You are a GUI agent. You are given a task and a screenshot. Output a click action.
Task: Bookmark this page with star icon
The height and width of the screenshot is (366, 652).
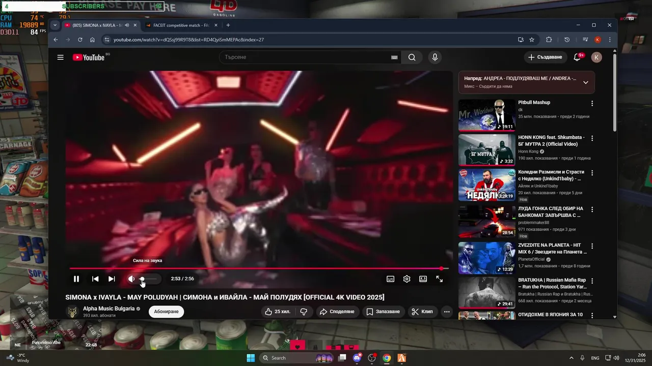(532, 40)
